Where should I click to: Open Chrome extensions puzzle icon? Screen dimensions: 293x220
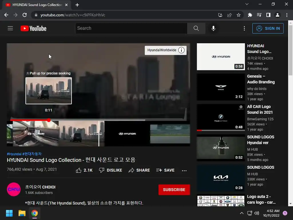coord(250,15)
